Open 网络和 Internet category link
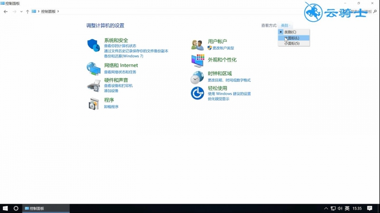The image size is (380, 213). point(121,65)
